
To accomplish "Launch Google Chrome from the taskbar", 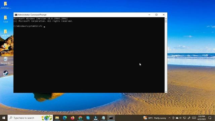I will [80, 118].
